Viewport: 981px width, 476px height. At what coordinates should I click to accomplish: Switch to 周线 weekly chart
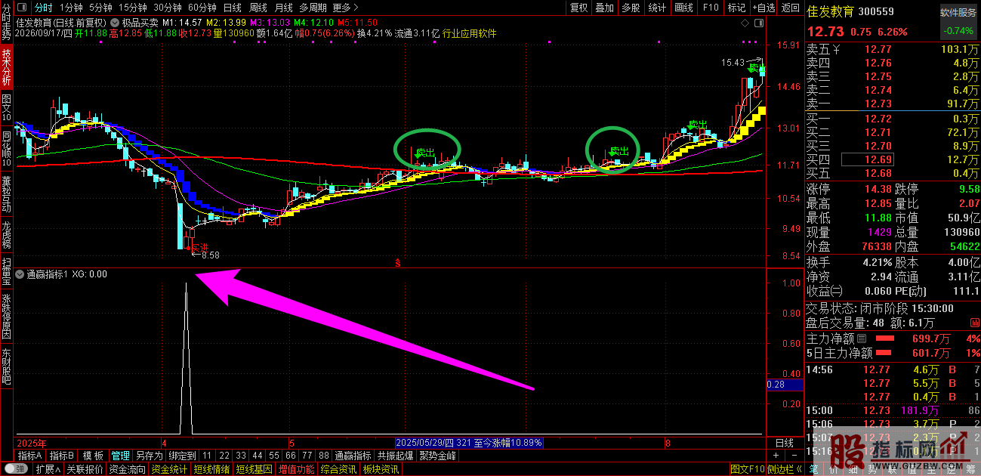[258, 8]
